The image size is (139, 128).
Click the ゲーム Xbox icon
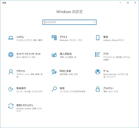coord(98,72)
